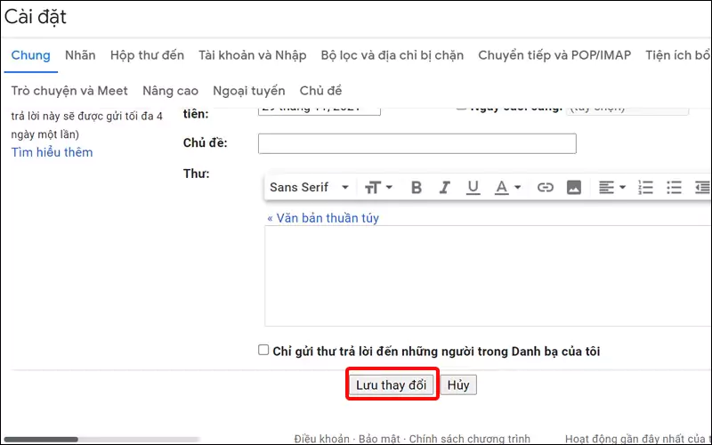
Task: Open the Hộp thư đến tab
Action: point(147,55)
